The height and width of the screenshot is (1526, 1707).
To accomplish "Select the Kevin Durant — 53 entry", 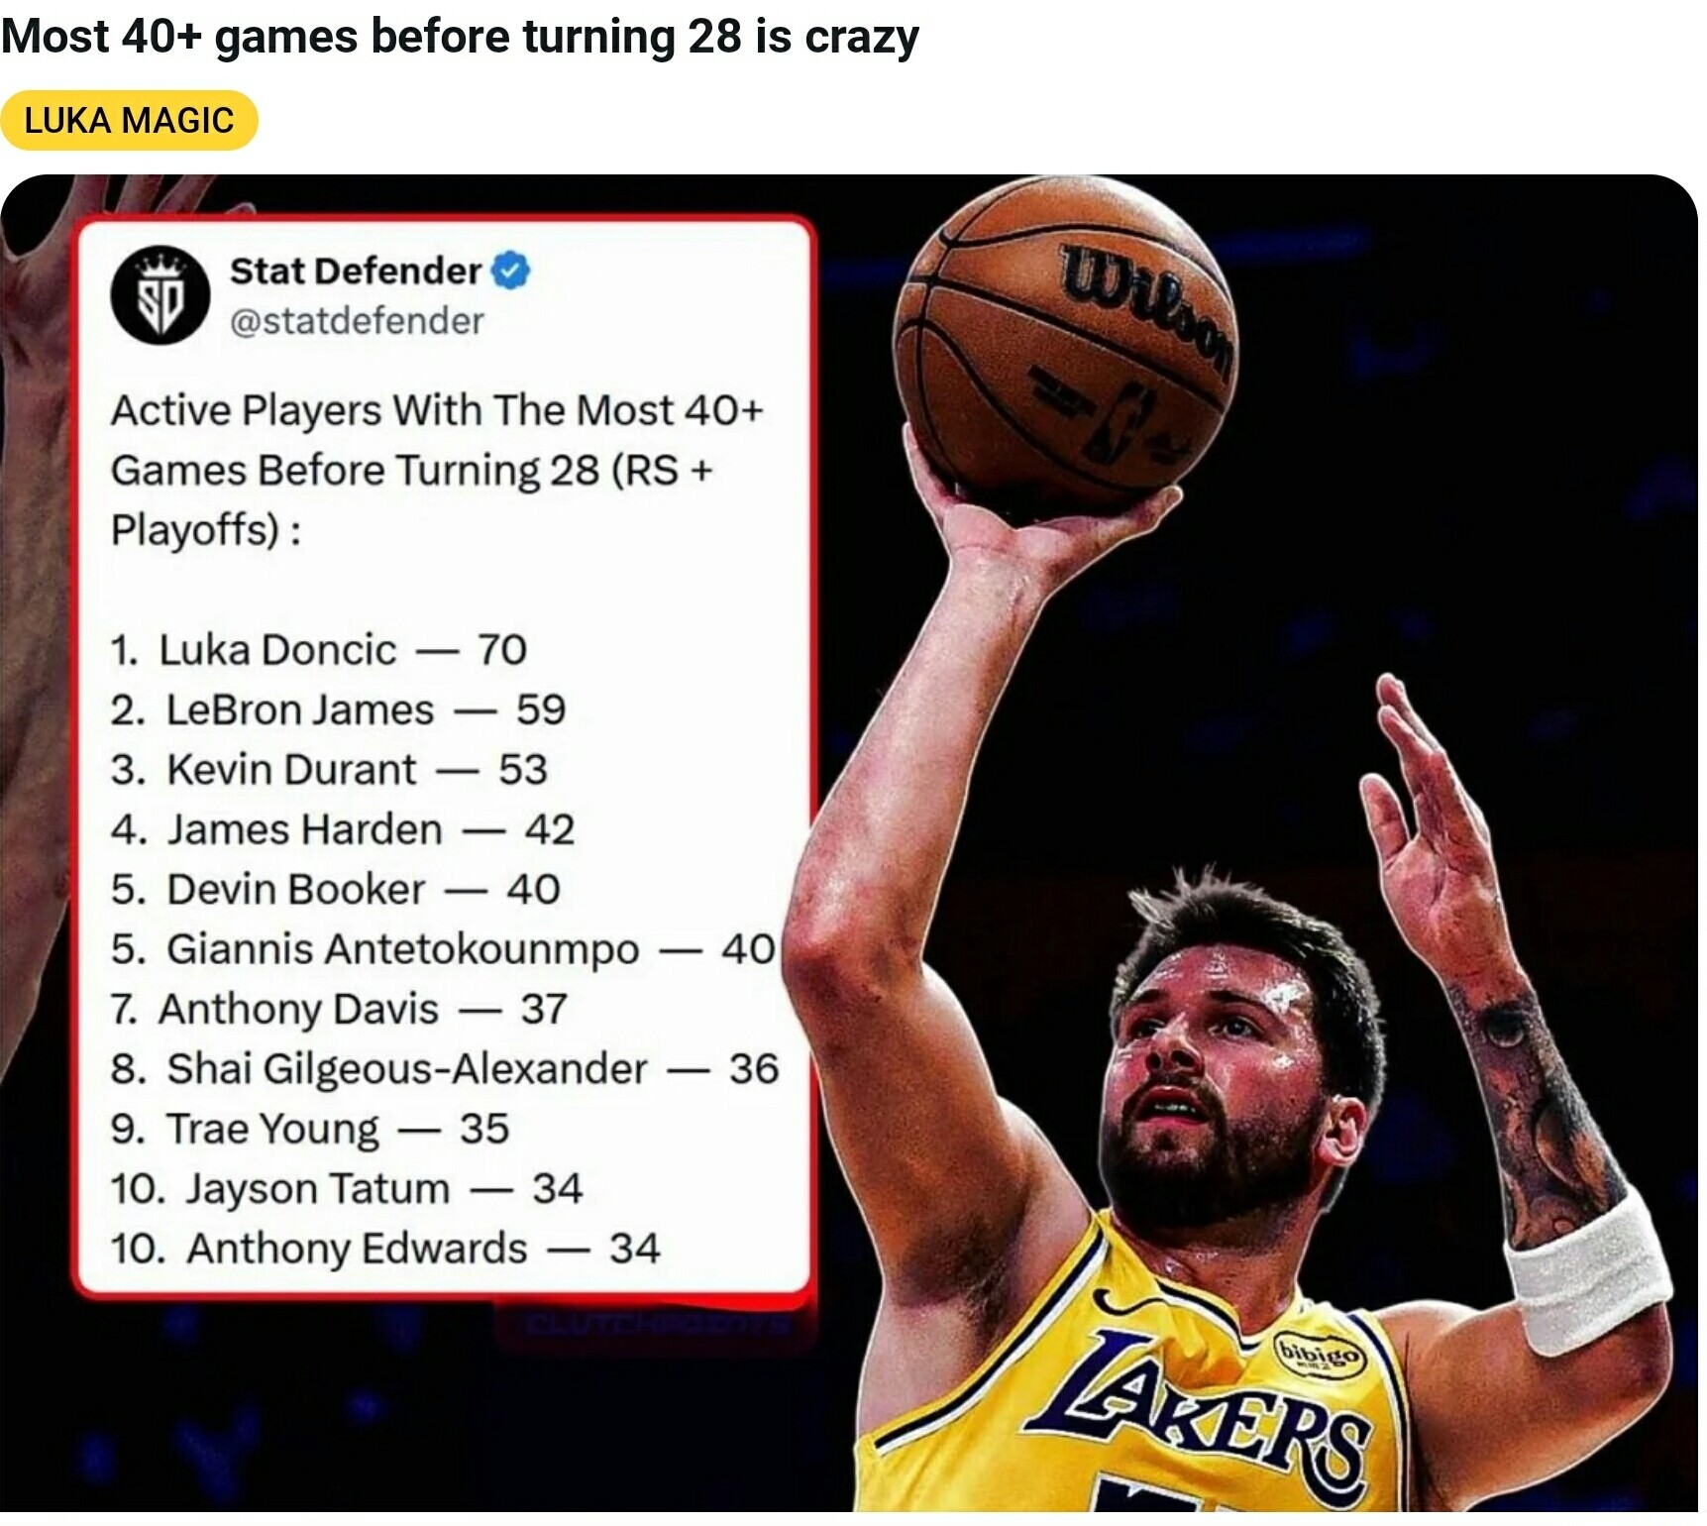I will [x=329, y=770].
